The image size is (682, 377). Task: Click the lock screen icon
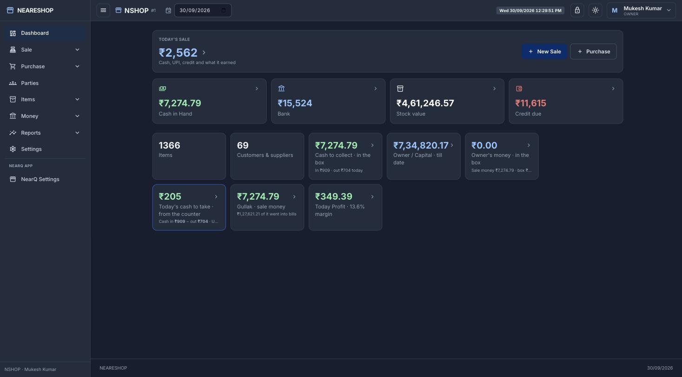point(577,10)
